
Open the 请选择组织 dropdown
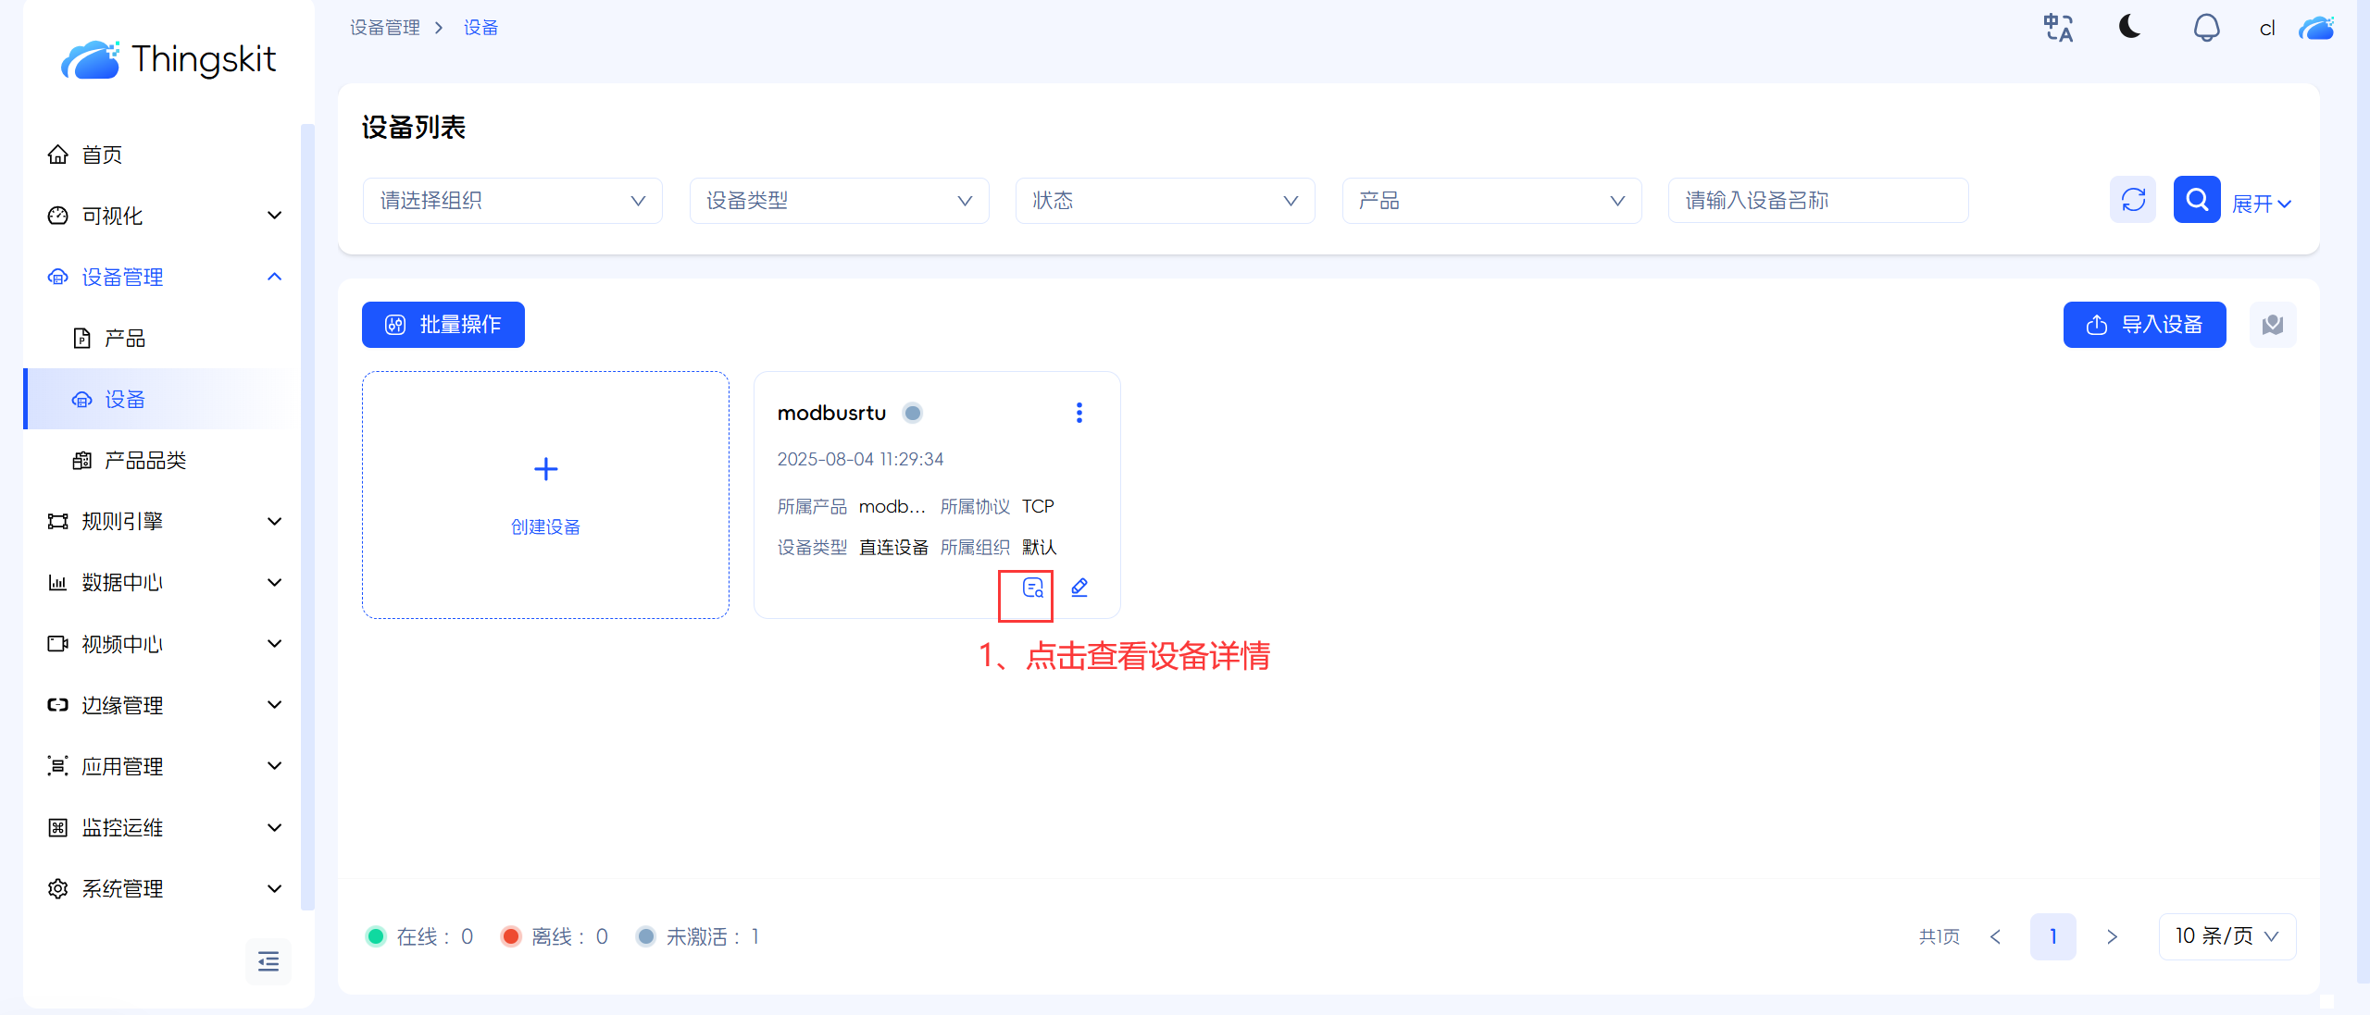512,201
